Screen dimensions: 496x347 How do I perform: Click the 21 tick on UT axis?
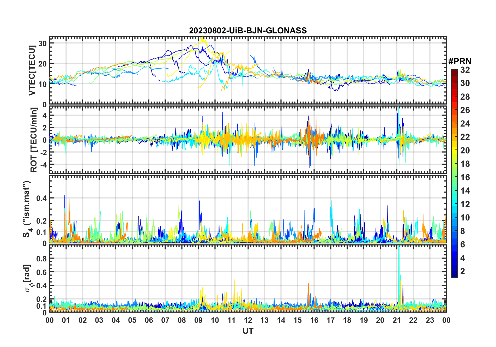pyautogui.click(x=397, y=320)
